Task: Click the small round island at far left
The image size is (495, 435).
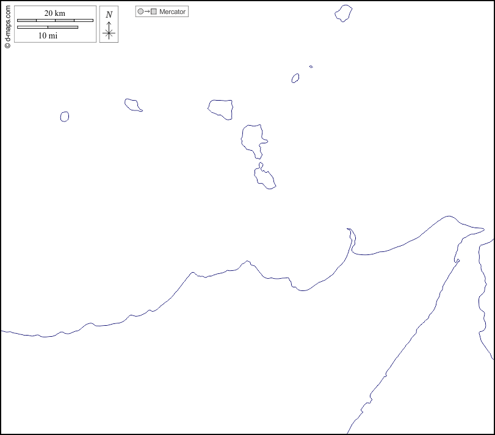Action: coord(65,116)
